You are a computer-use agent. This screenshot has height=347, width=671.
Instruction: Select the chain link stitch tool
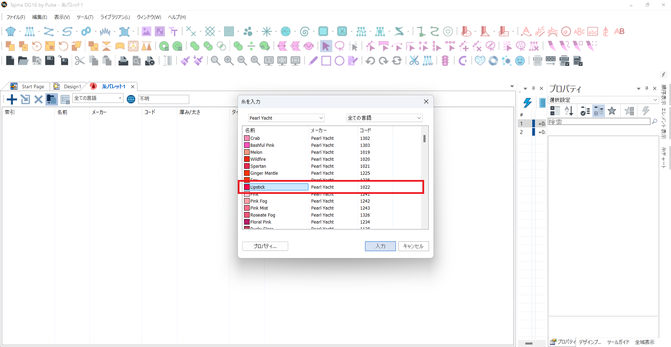point(86,31)
